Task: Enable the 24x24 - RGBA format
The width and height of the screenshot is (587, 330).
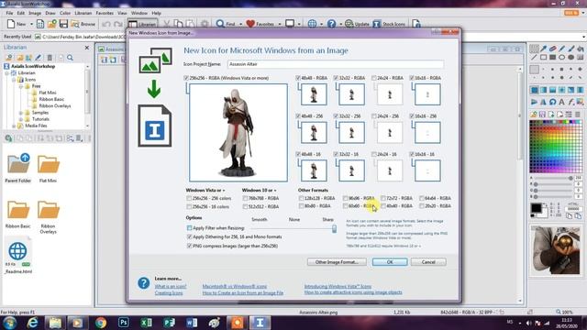Action: click(x=374, y=78)
